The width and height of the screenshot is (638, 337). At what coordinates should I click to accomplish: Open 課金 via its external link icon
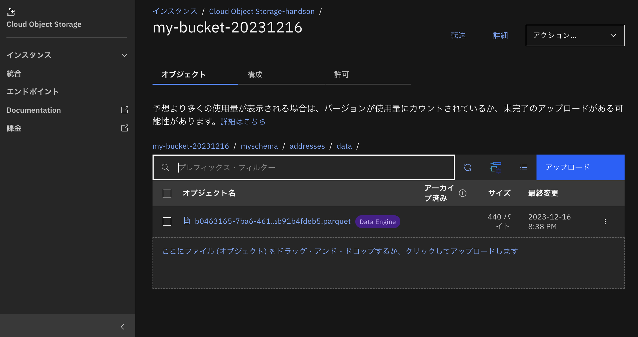[125, 128]
